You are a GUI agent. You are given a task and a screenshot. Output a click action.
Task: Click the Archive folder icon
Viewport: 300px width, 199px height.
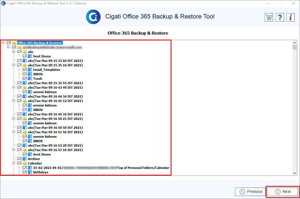tap(25, 159)
